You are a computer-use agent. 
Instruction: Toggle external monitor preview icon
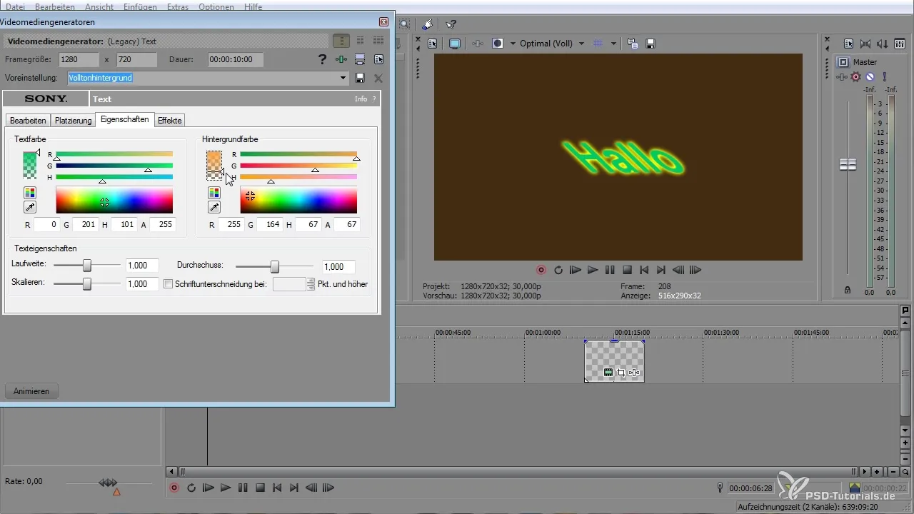coord(455,44)
